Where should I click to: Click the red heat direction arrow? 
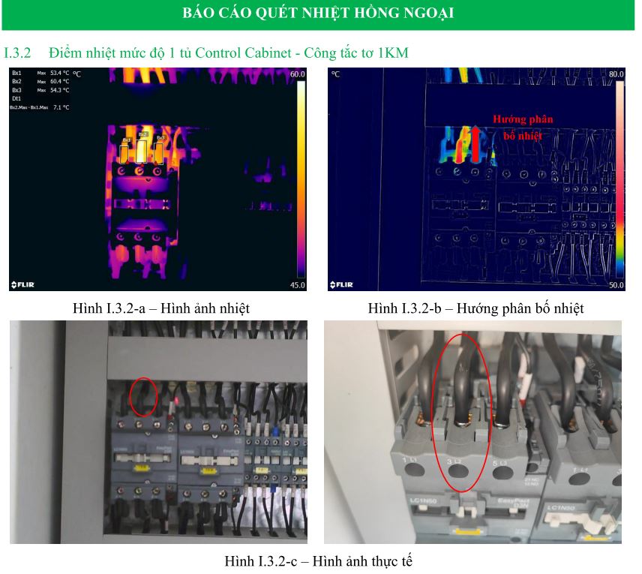coord(474,144)
